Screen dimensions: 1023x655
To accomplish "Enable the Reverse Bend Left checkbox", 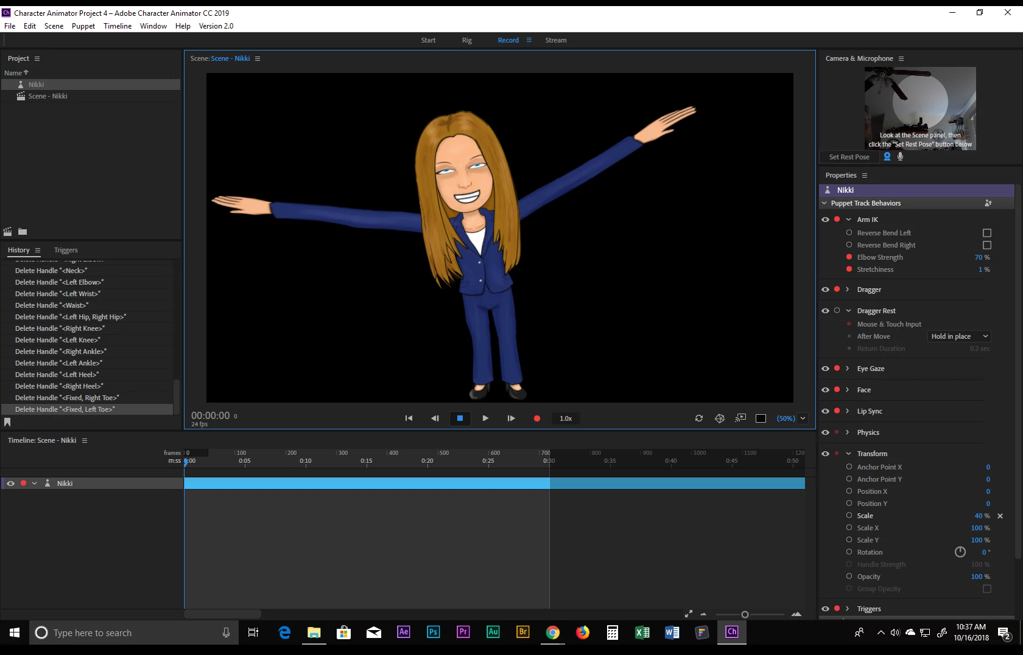I will (x=987, y=233).
